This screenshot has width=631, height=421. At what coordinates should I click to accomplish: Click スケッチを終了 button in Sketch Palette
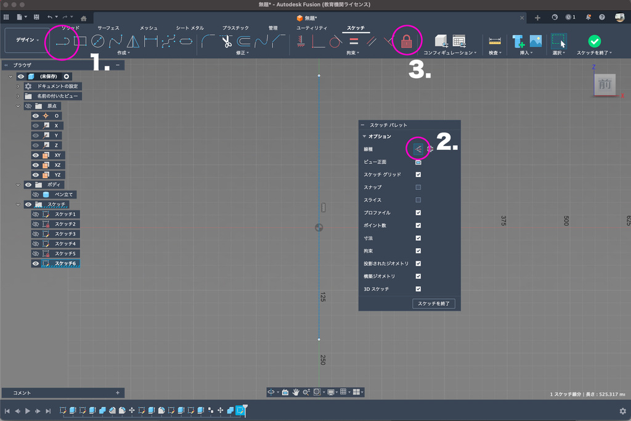434,303
